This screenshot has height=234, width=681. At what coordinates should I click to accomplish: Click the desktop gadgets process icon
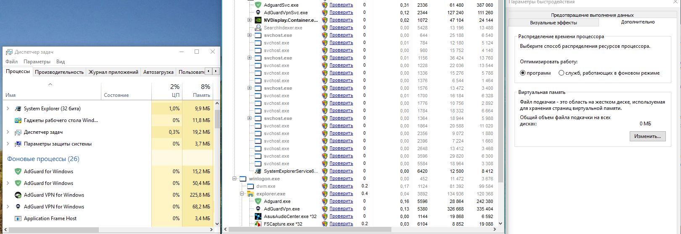(18, 120)
